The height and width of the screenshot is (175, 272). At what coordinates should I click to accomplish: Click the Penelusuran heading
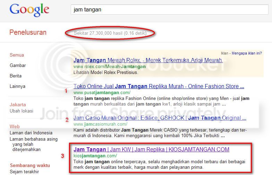[x=28, y=33]
